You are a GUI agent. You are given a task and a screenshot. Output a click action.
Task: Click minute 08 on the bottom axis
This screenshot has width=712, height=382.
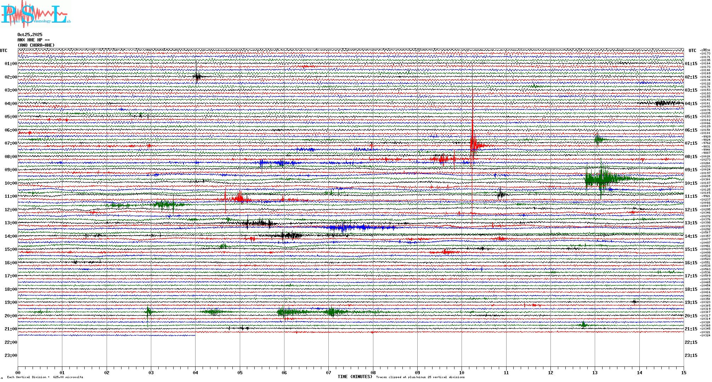(373, 372)
